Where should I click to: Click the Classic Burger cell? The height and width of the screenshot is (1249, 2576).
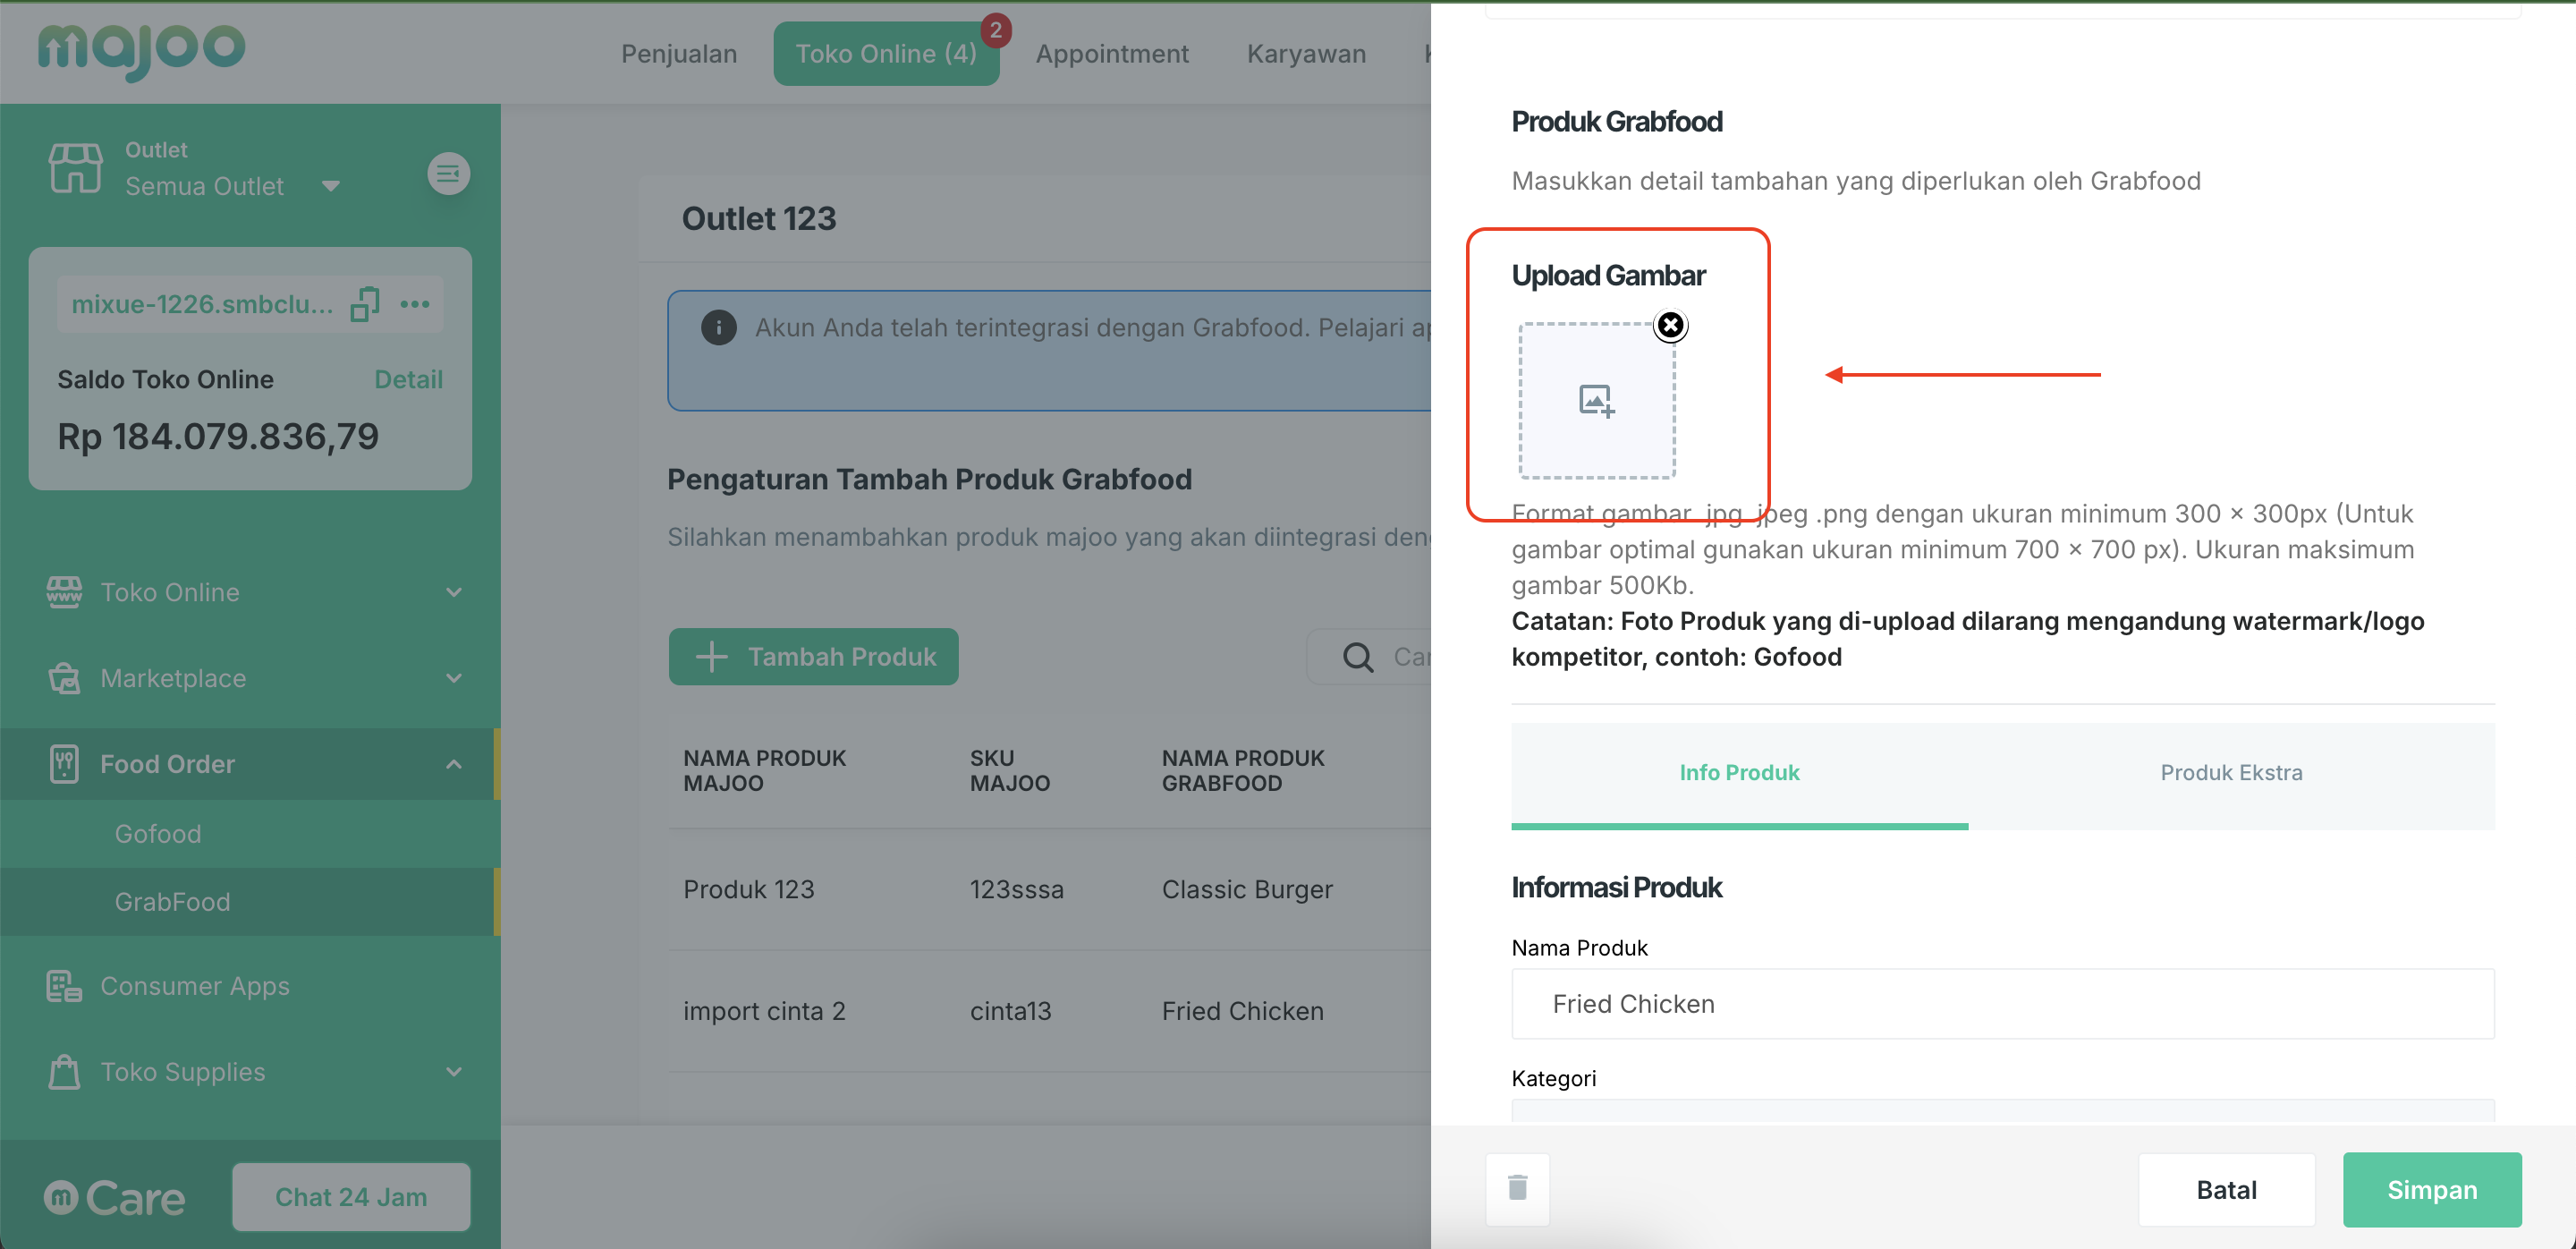pos(1247,890)
